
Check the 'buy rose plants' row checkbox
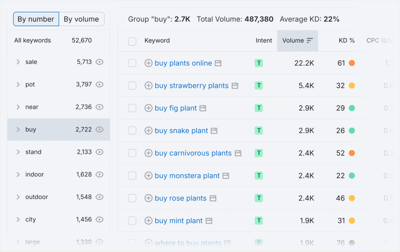pos(132,198)
